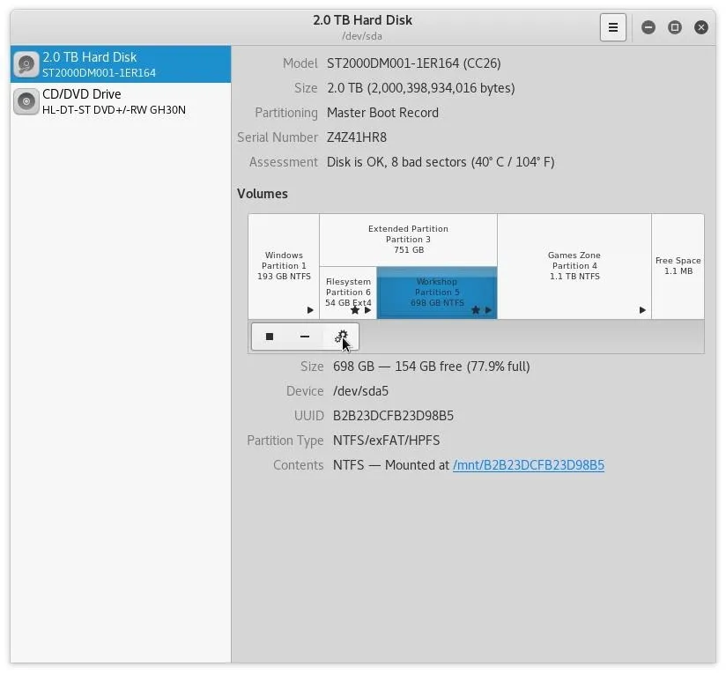Open additional partition options gears icon
Viewport: 726px width, 674px height.
[x=341, y=337]
